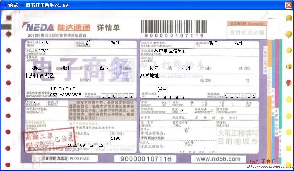The height and width of the screenshot is (171, 294).
Task: Click the orange Destination box header
Action: click(x=247, y=24)
